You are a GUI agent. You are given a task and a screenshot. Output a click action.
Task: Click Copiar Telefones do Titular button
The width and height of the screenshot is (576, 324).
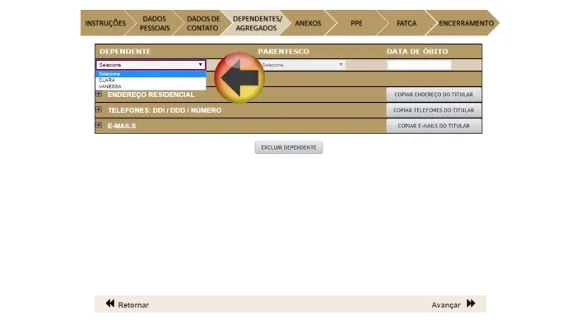click(434, 110)
